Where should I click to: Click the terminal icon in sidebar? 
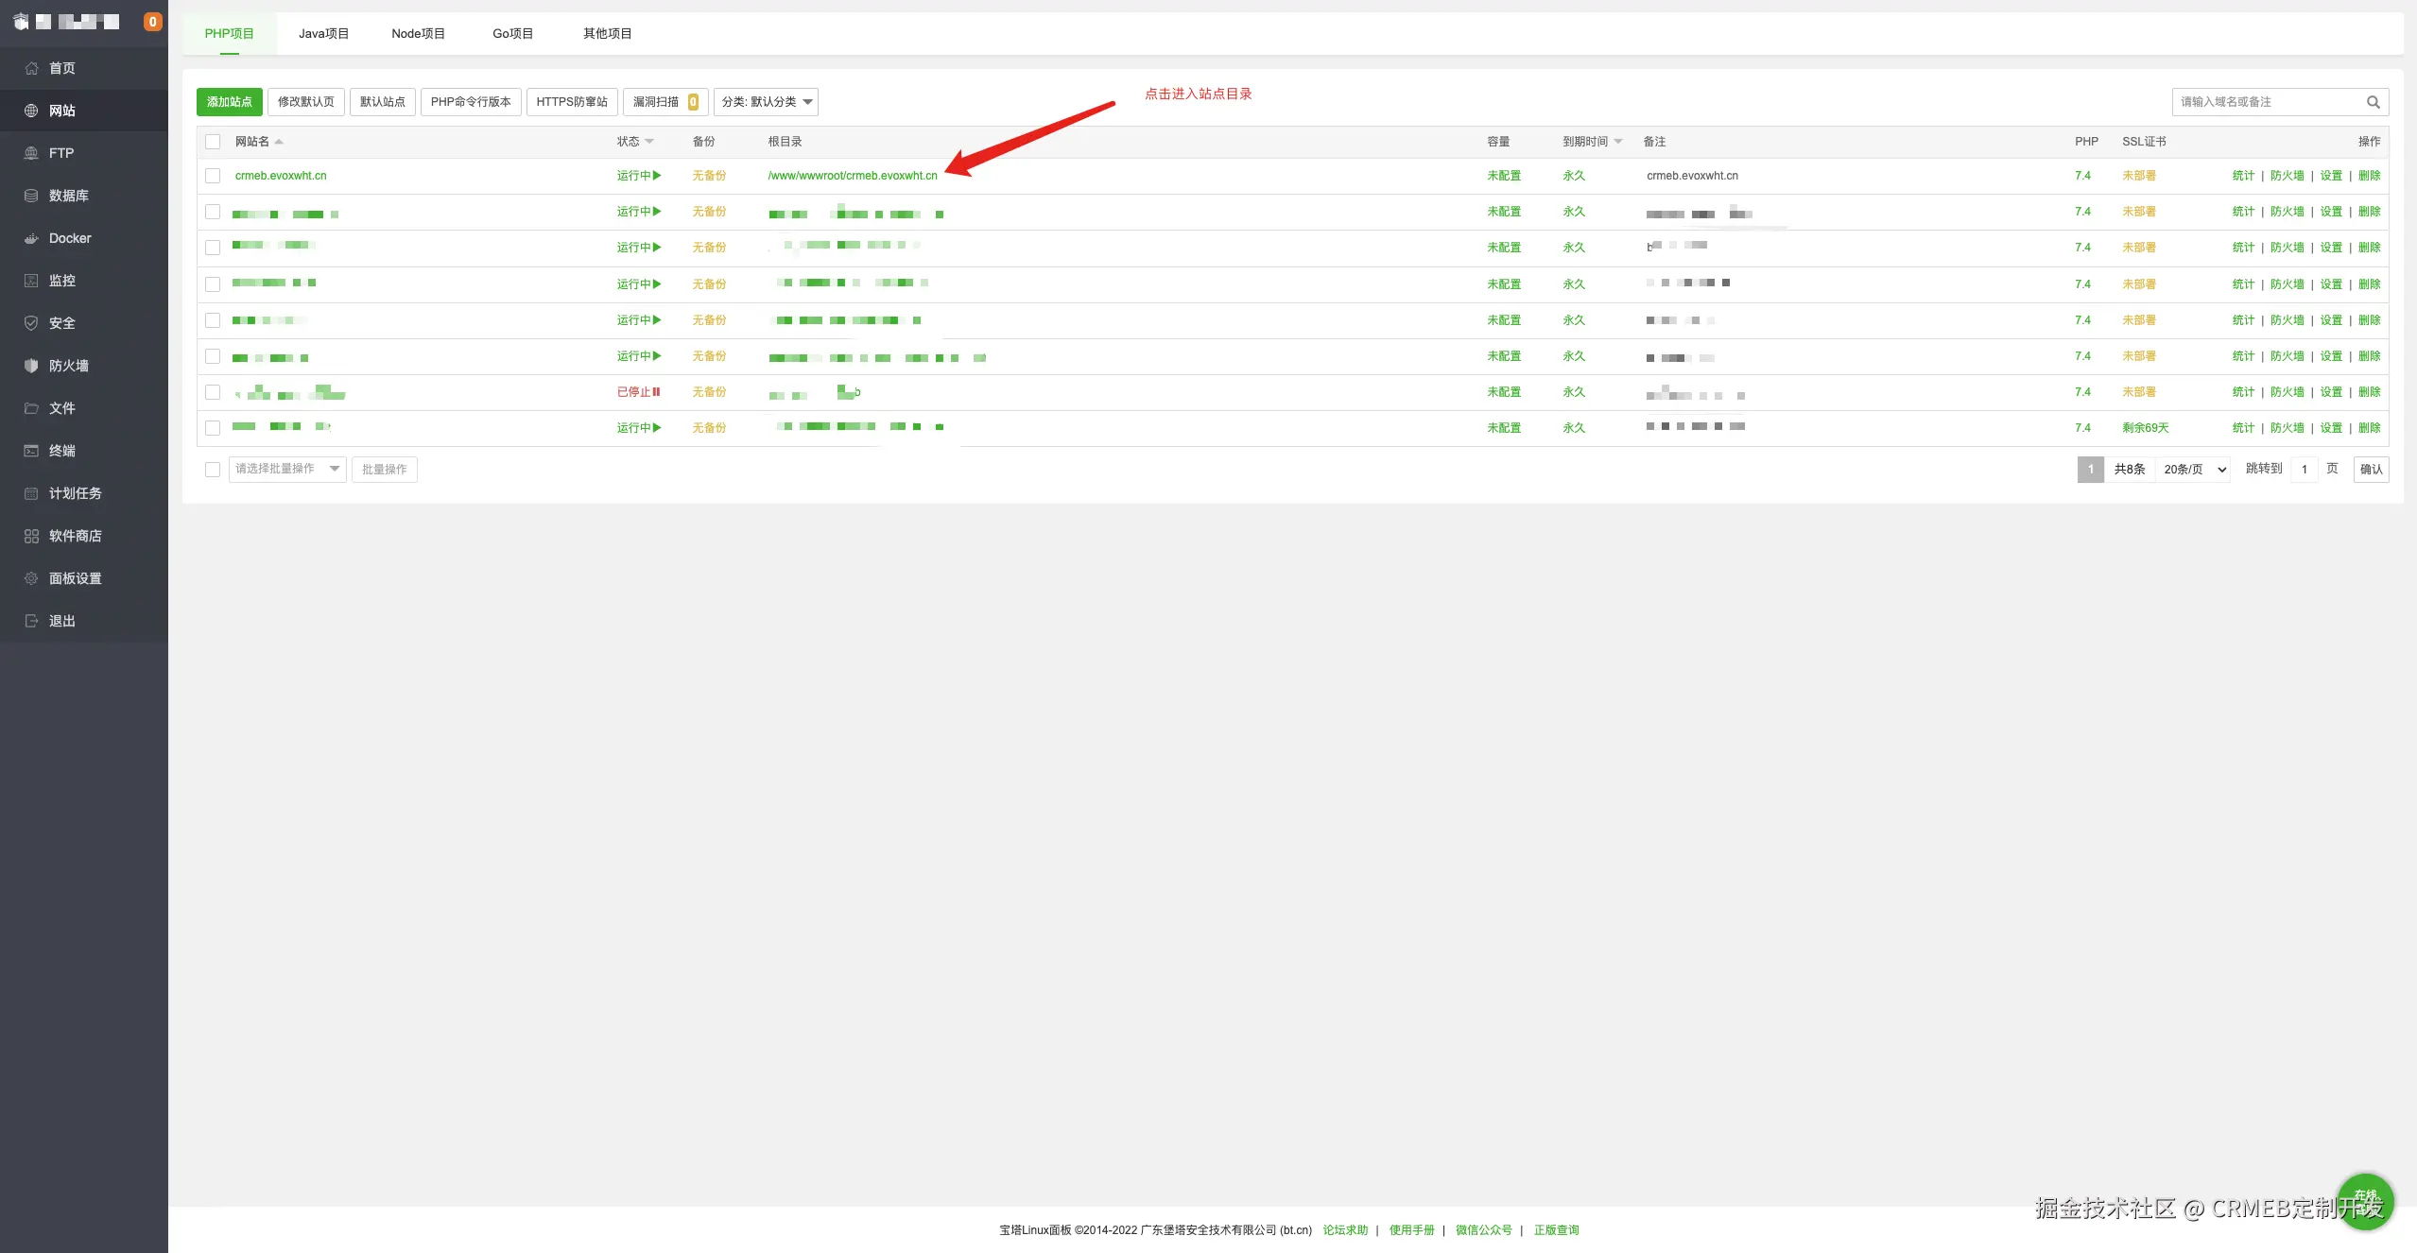coord(31,451)
